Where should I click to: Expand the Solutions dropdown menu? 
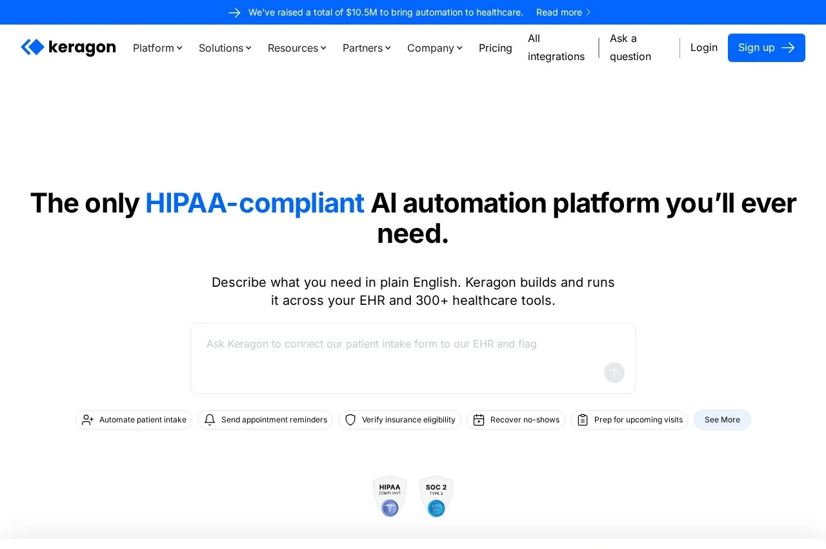[x=225, y=48]
